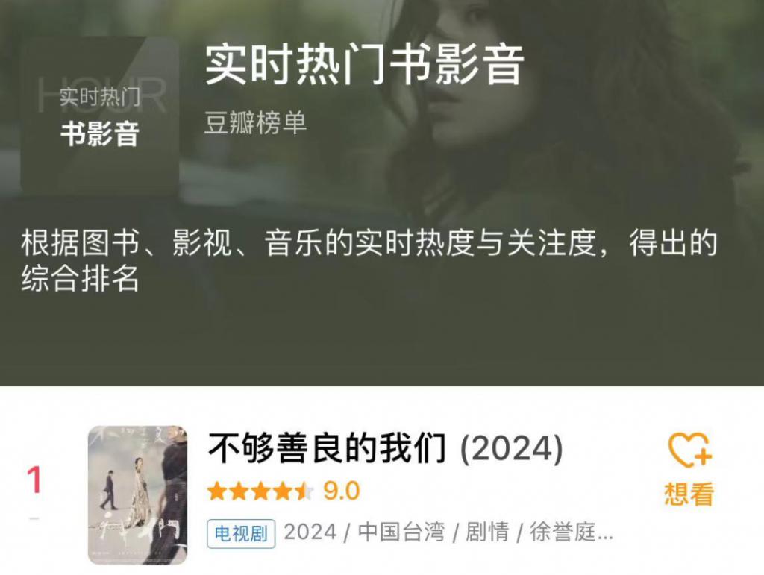Expand the truncated 徐誉庭... credits
This screenshot has height=575, width=764.
coord(571,532)
